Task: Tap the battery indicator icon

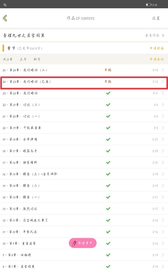Action: (148, 5)
